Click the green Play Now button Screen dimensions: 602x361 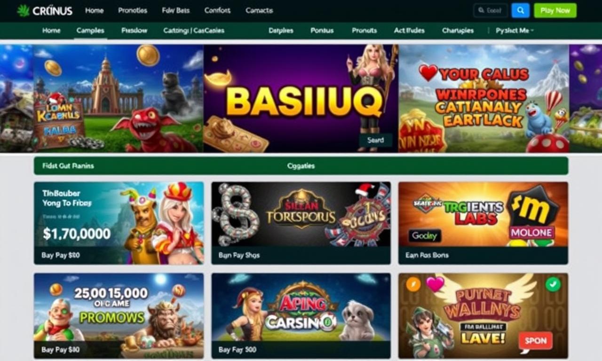[x=555, y=10]
